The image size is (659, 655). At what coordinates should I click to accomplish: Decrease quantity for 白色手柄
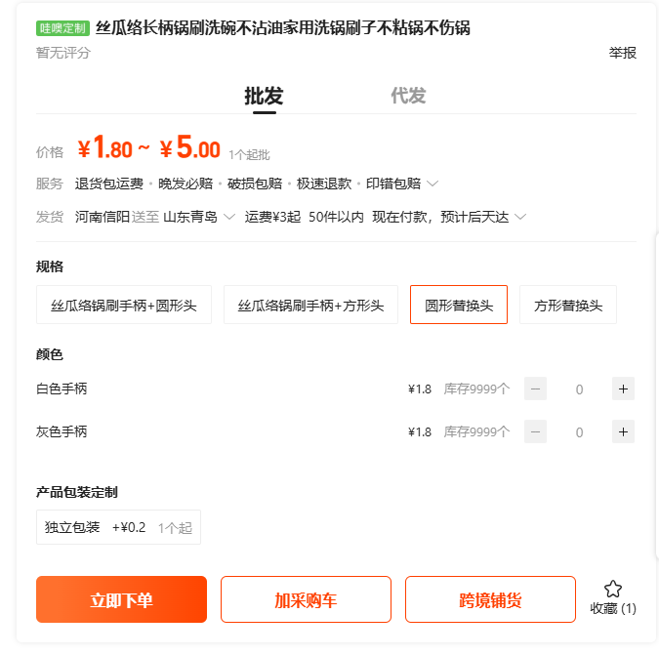click(x=535, y=389)
